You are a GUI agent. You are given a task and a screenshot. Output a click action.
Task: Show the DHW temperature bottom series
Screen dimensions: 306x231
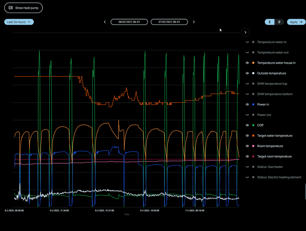click(x=247, y=94)
